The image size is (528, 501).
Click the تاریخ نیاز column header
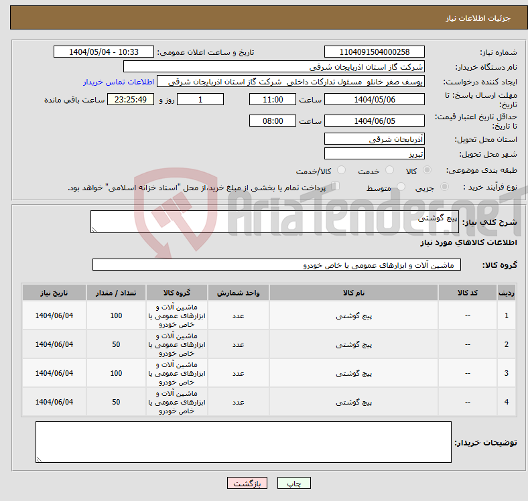click(x=54, y=293)
